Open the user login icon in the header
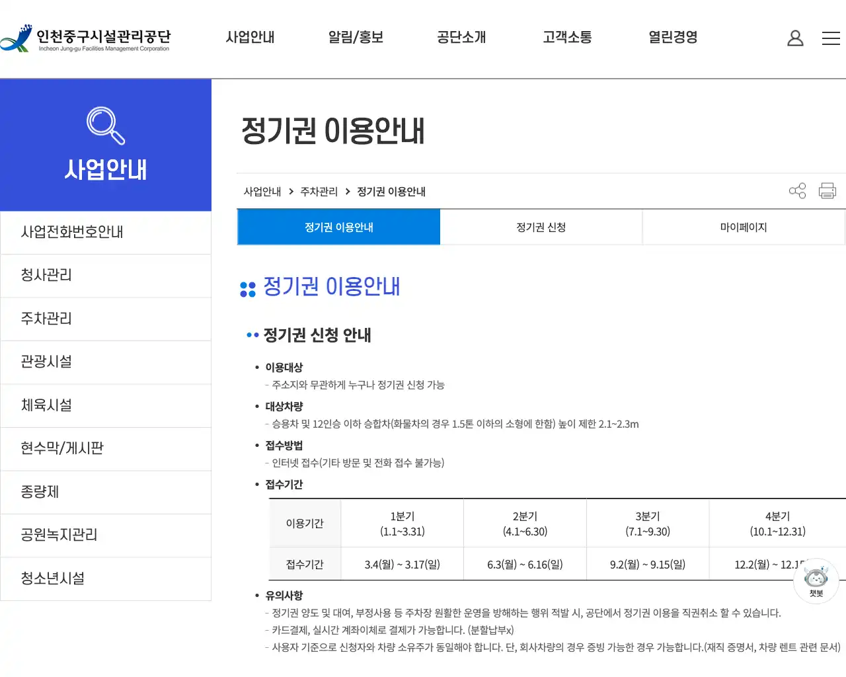Viewport: 846px width, 677px height. point(795,38)
